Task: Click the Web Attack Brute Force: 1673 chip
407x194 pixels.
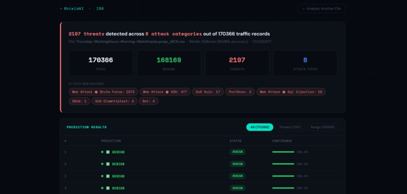Action: [104, 91]
